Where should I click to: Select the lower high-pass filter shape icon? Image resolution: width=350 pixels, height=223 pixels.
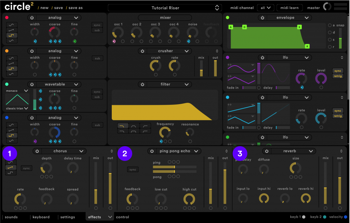(145, 131)
